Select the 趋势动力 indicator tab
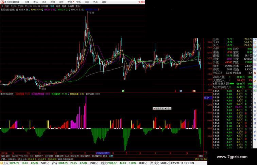Image resolution: width=257 pixels, height=165 pixels. [39, 156]
